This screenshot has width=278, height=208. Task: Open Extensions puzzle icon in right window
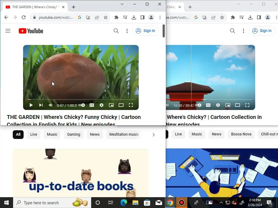233,17
